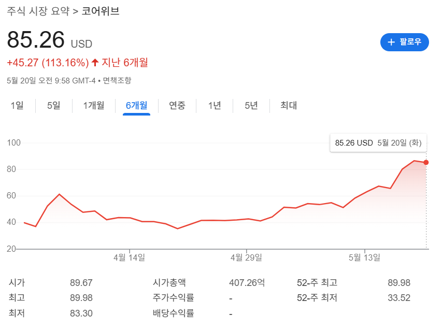Click the 85.26 USD tooltip on chart
Image resolution: width=442 pixels, height=330 pixels.
tap(378, 142)
